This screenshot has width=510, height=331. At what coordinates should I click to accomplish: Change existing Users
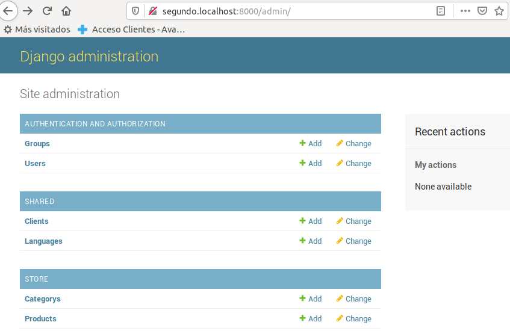(x=354, y=164)
